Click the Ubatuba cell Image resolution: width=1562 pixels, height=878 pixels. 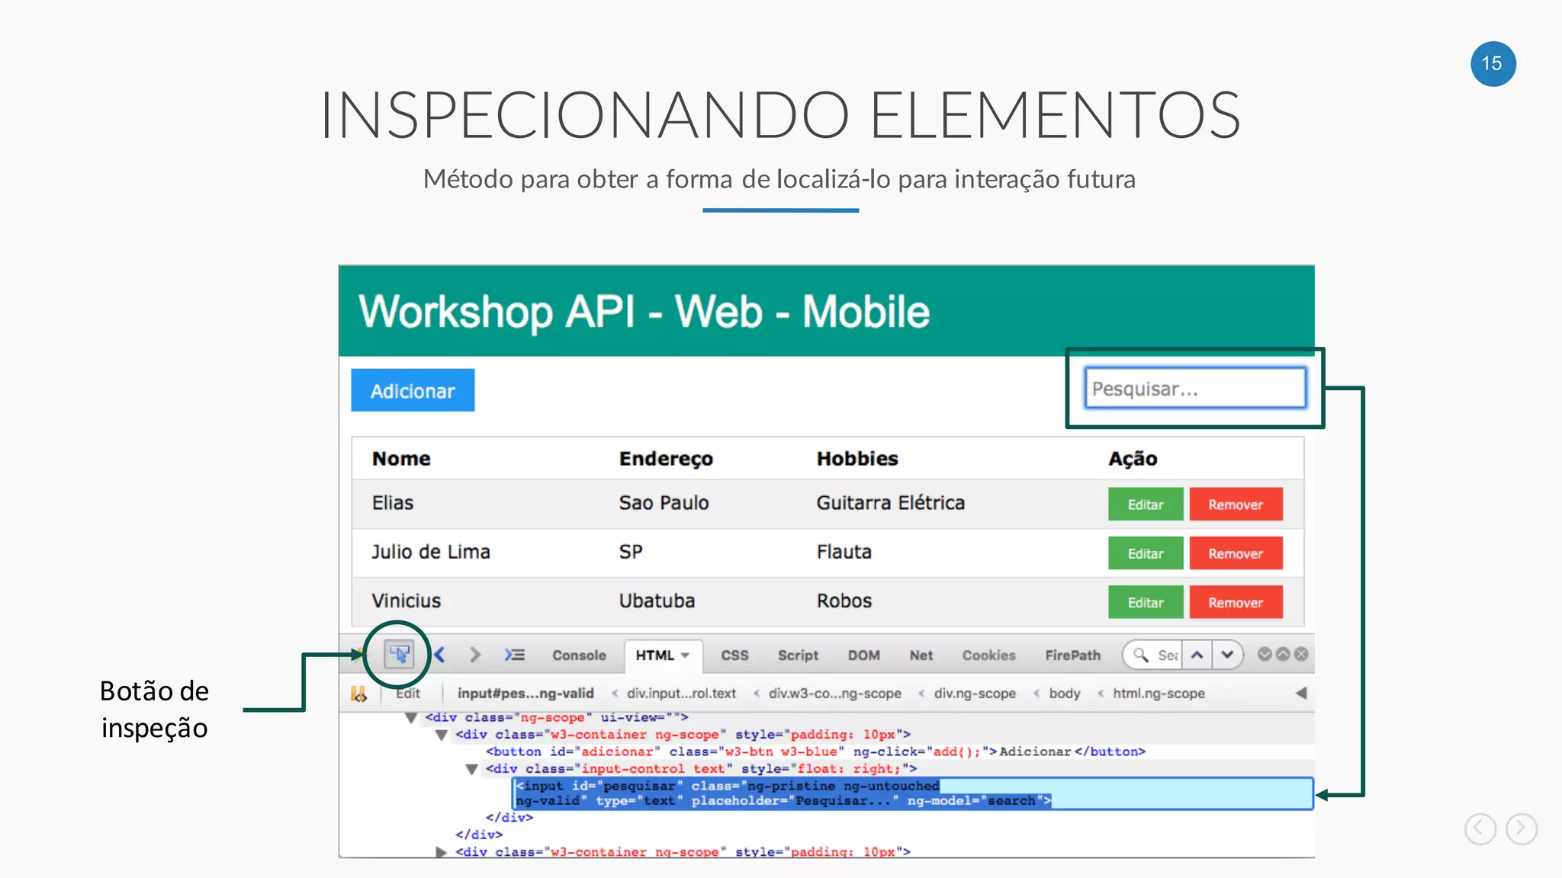pyautogui.click(x=657, y=601)
